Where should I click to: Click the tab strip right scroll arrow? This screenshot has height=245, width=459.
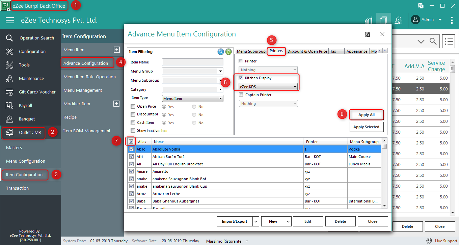tap(385, 51)
